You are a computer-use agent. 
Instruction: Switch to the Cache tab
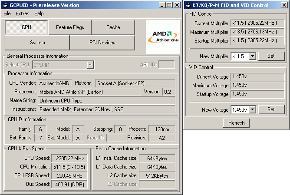click(113, 27)
